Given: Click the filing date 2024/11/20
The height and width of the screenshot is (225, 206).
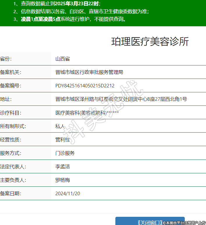Looking at the screenshot, I should [68, 193].
